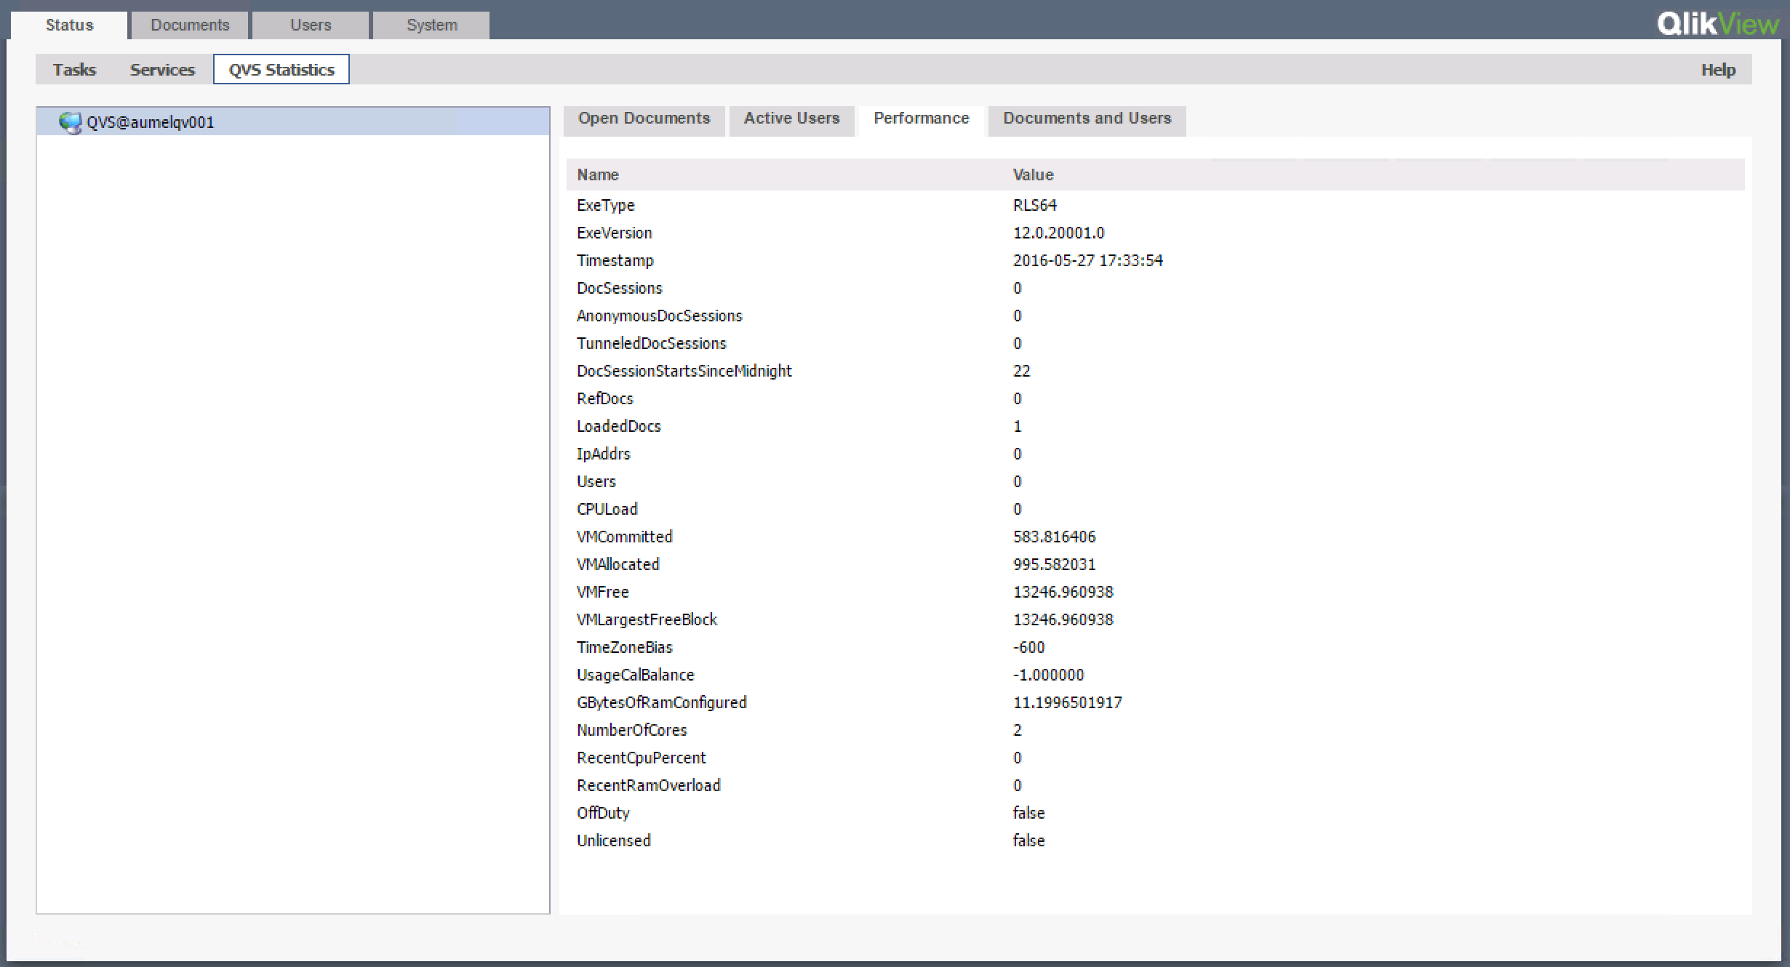
Task: Select the Performance tab
Action: [x=921, y=119]
